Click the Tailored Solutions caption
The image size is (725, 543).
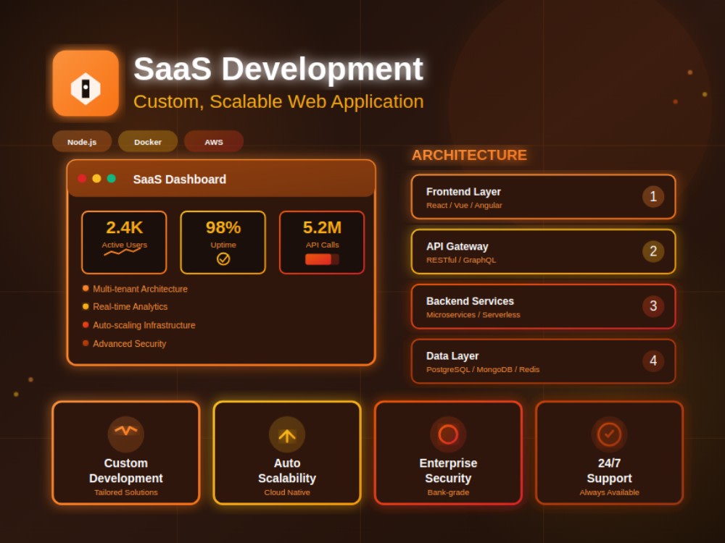pos(125,492)
